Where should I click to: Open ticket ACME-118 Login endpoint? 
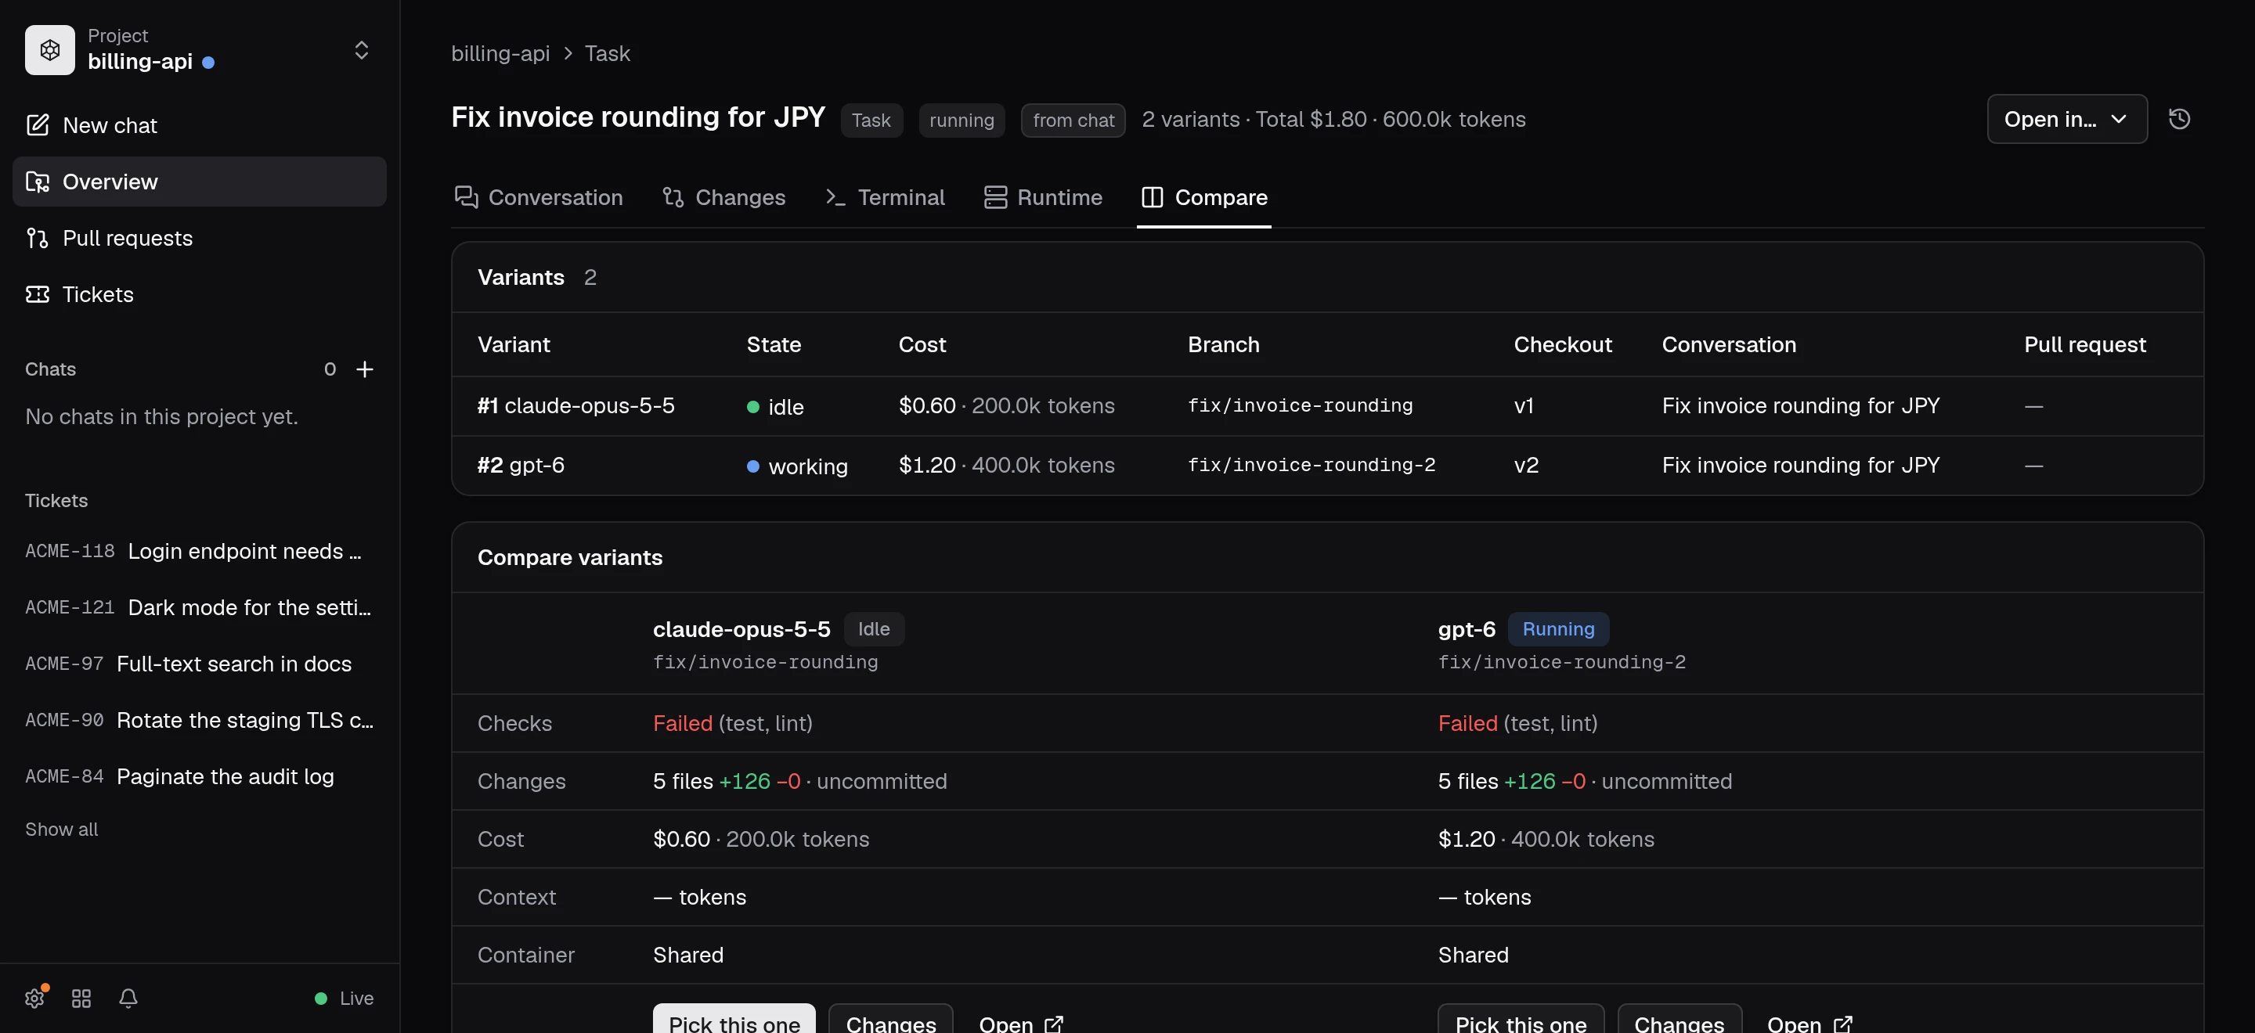(x=200, y=551)
